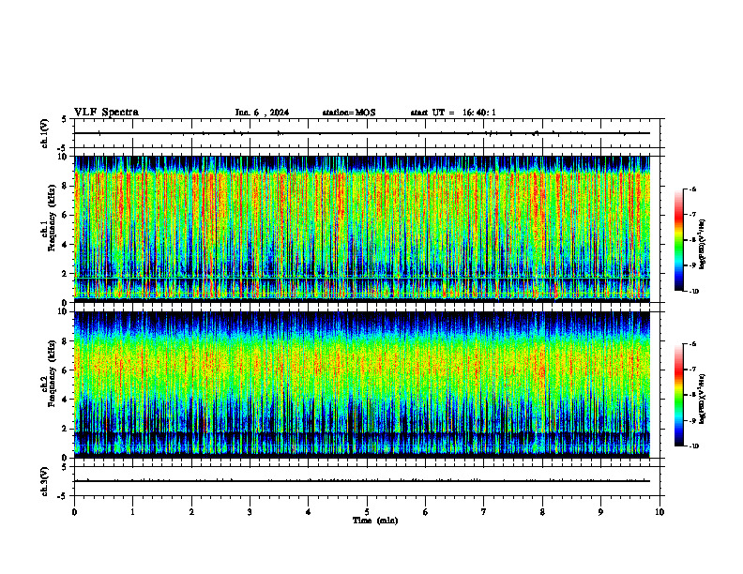Click the ch.1 spectrogram color scale bar

click(x=679, y=240)
